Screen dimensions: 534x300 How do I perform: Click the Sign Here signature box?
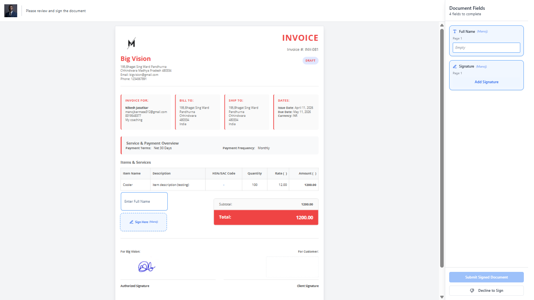143,222
